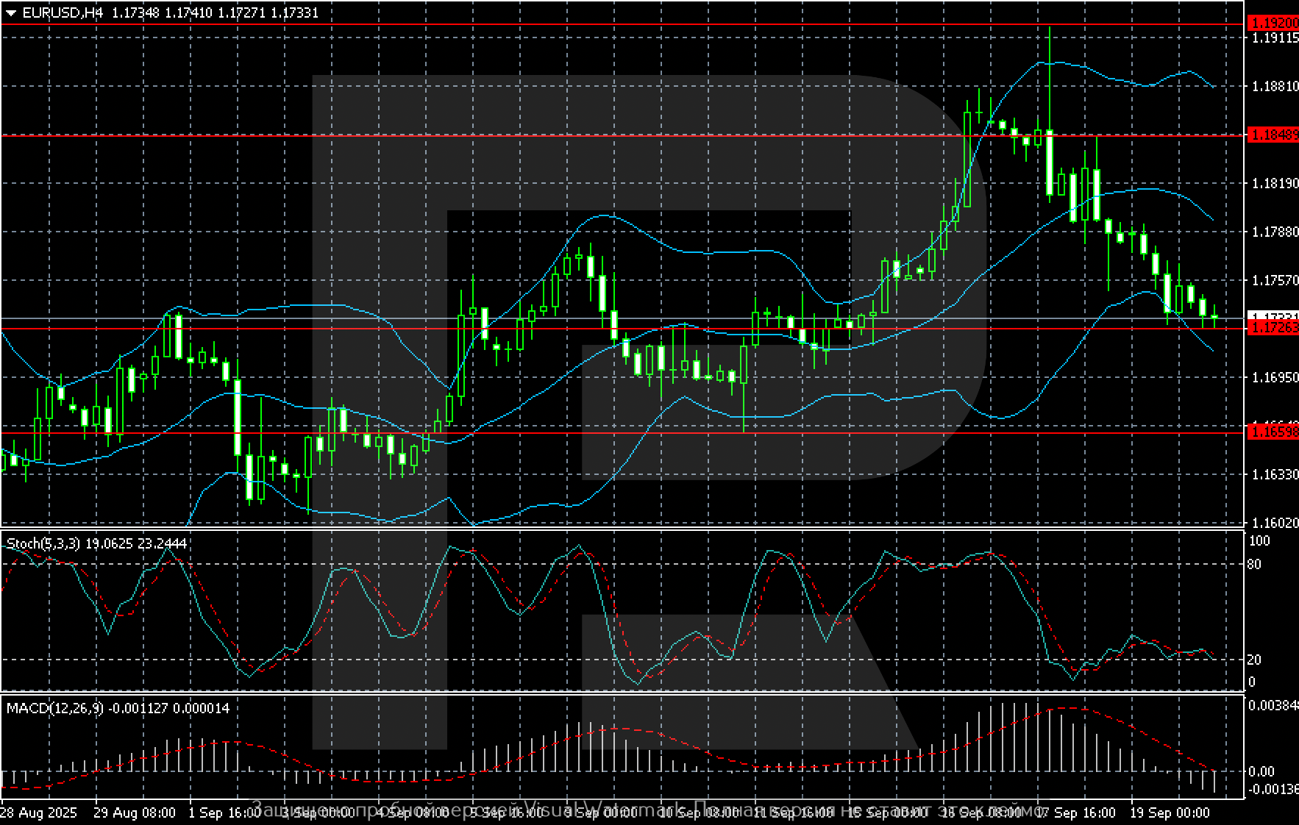Click the 19 Sep 00:00 time axis label
The image size is (1299, 825).
click(x=1170, y=813)
